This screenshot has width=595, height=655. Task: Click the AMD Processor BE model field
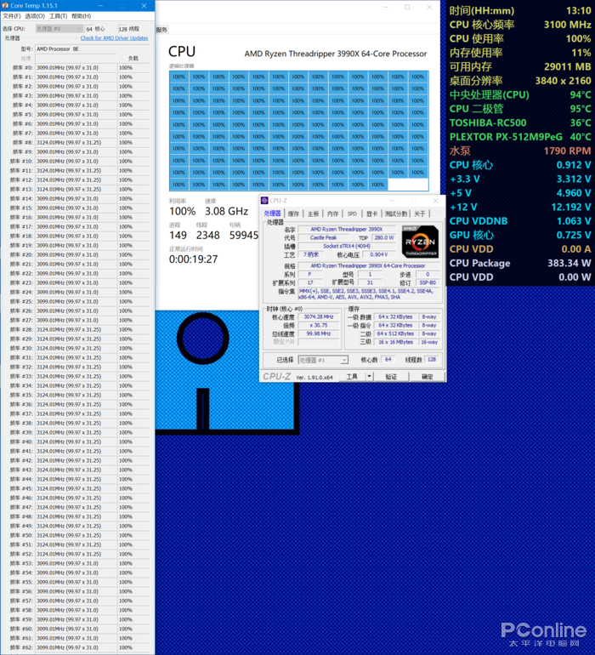click(x=92, y=48)
